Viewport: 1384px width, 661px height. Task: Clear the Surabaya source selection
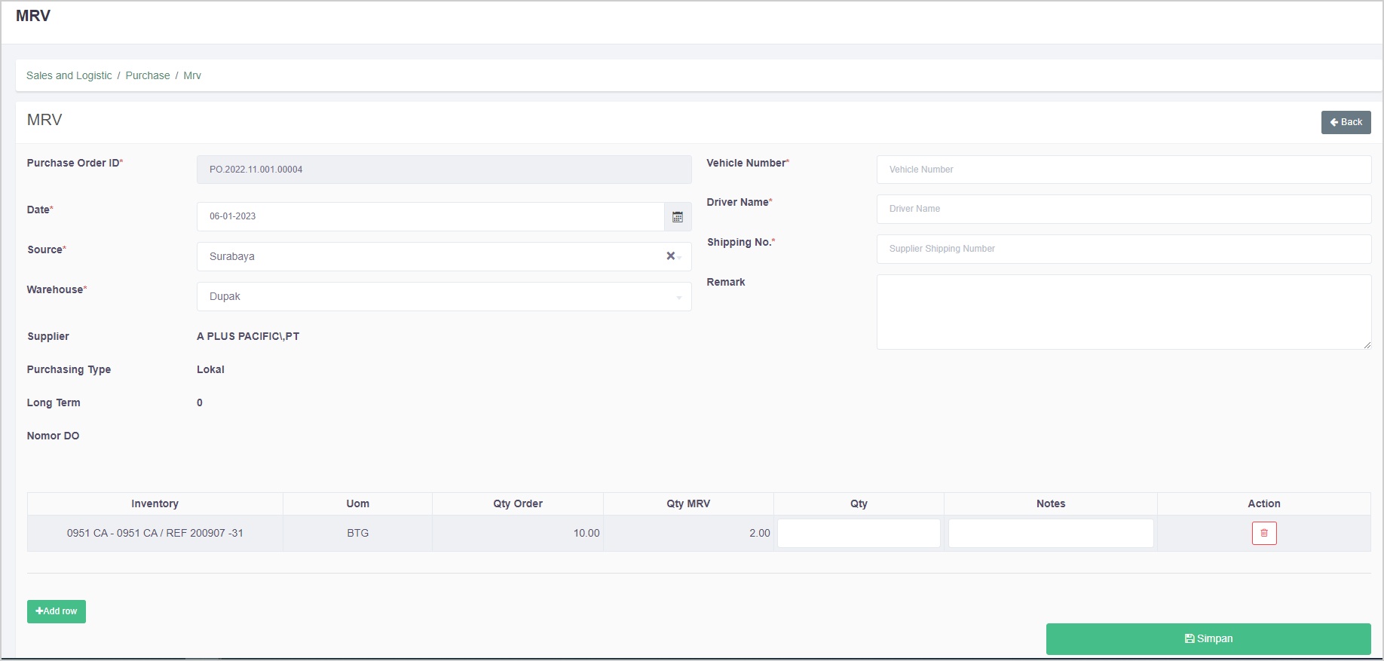(670, 256)
